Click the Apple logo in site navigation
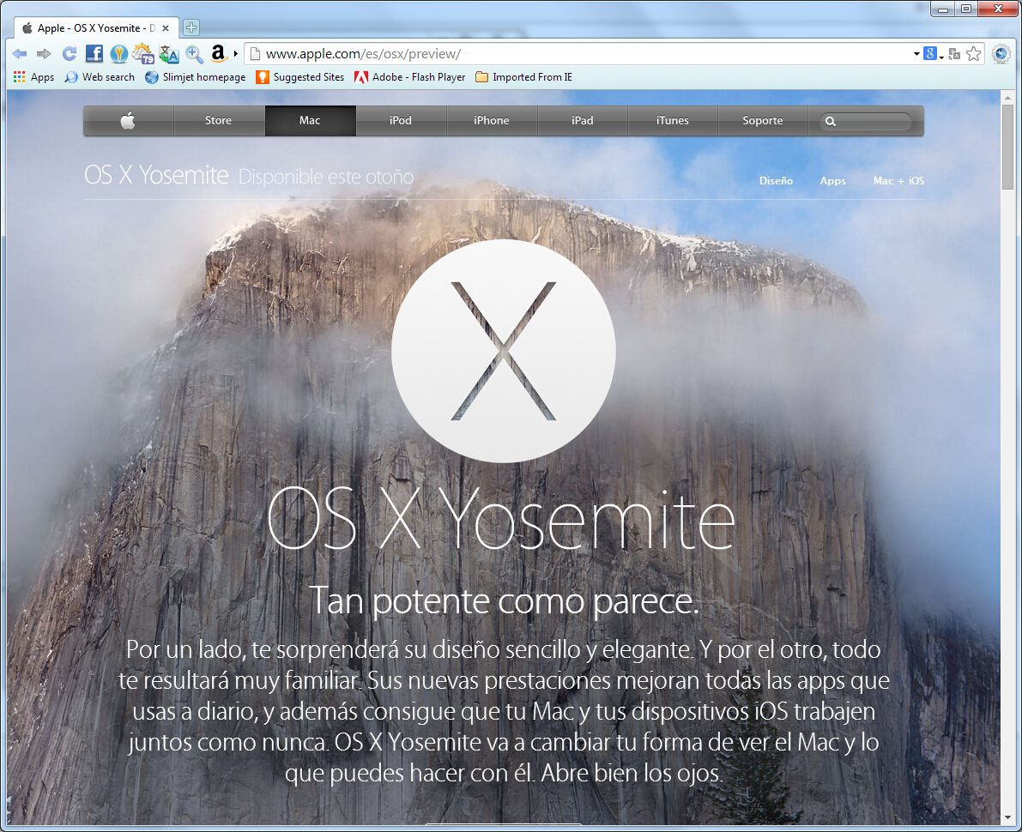Image resolution: width=1022 pixels, height=832 pixels. [129, 121]
